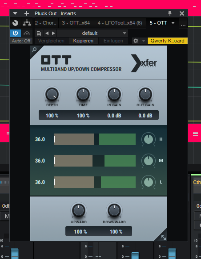Click the Auto: Off automation button

(21, 41)
